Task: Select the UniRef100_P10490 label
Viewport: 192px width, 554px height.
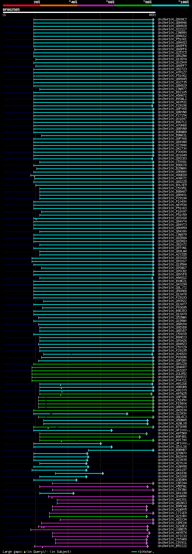Action: click(172, 201)
